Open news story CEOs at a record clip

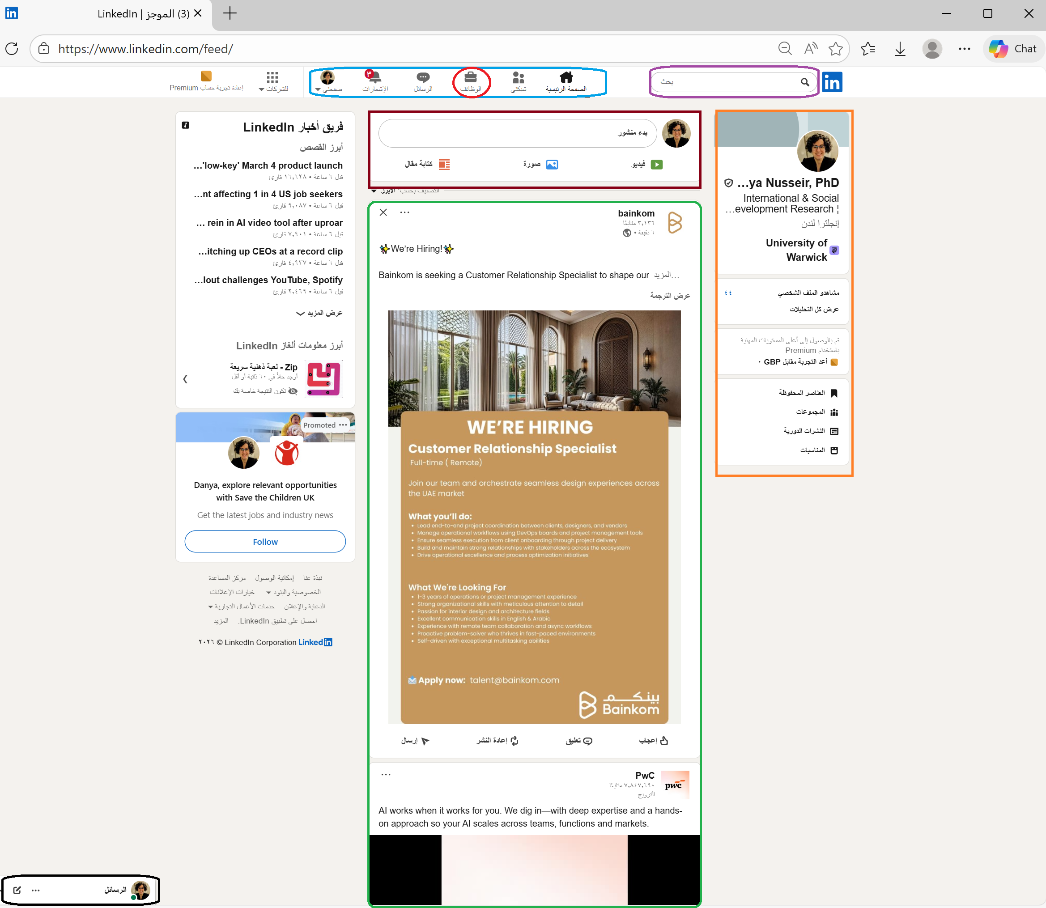pos(270,251)
